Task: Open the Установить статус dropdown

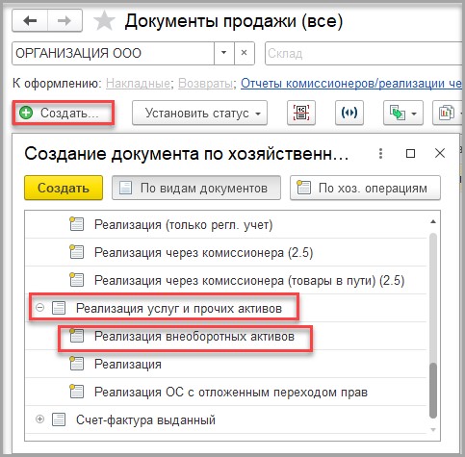Action: pyautogui.click(x=199, y=113)
